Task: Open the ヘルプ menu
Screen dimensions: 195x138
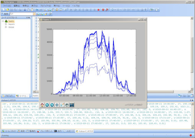Action: pos(76,6)
